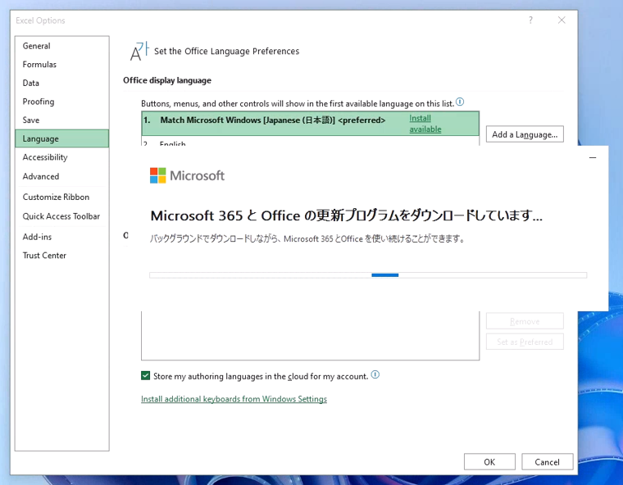Click info icon beside display language description

(460, 102)
